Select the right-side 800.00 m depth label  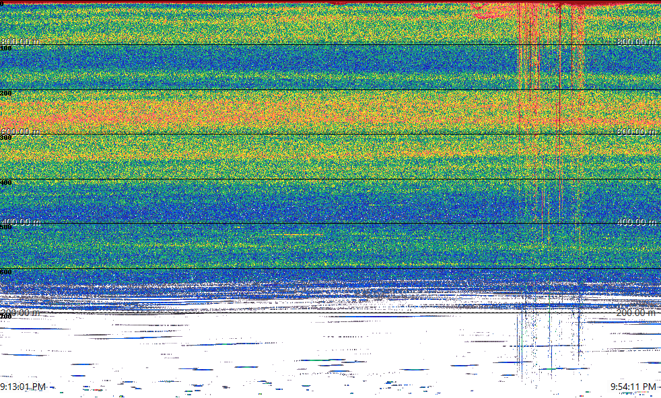click(637, 41)
